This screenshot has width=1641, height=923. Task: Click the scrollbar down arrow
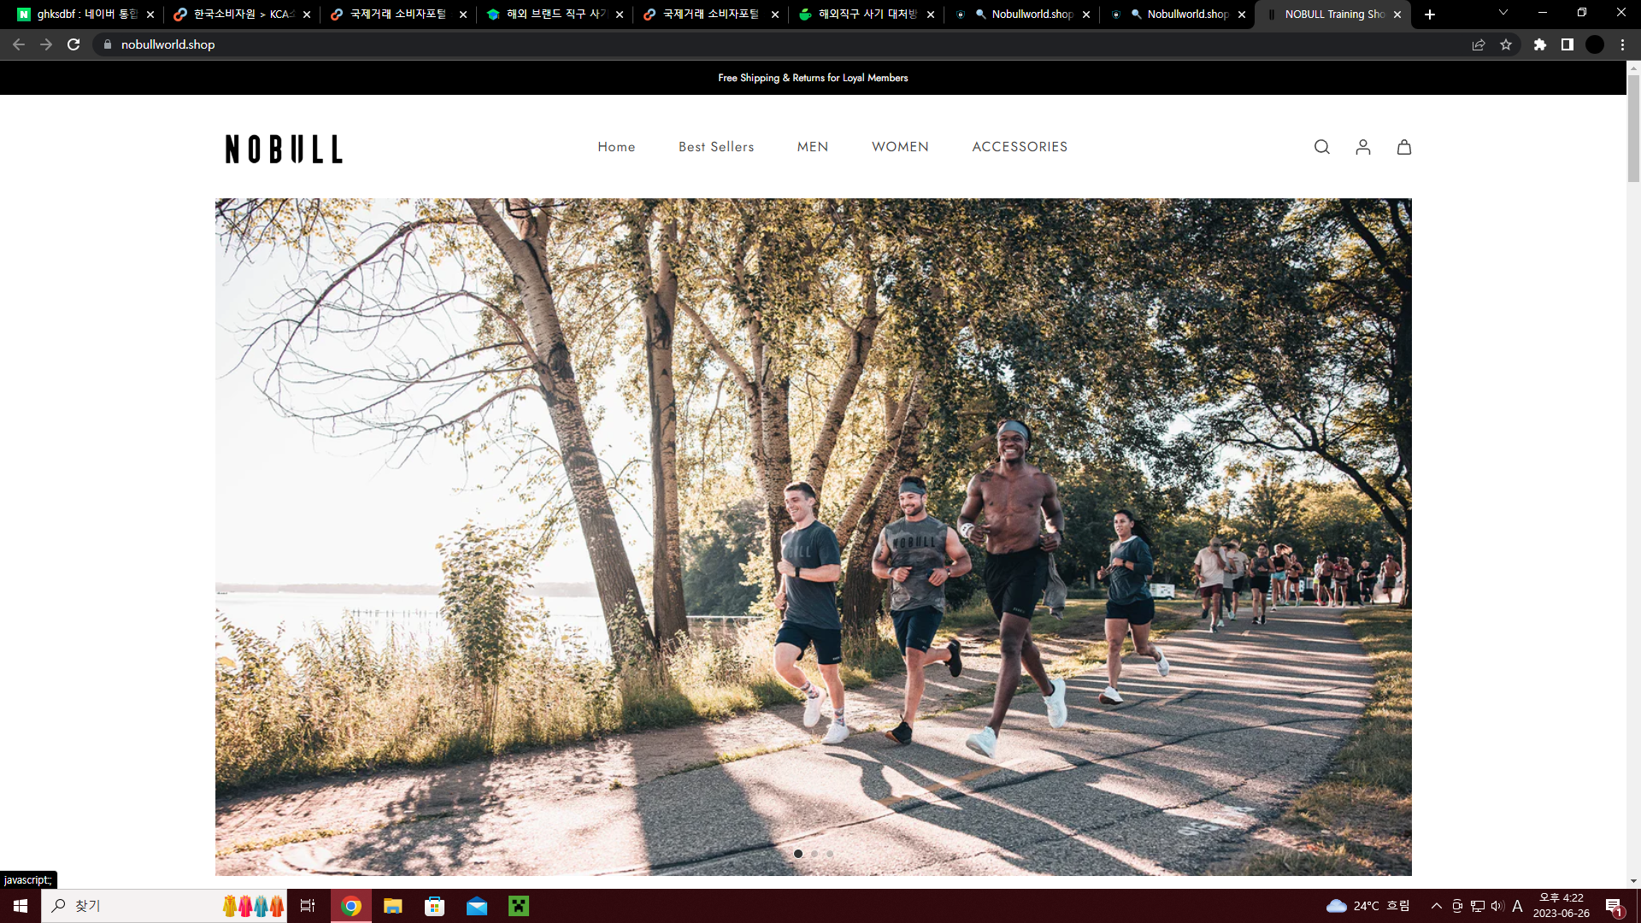1633,881
